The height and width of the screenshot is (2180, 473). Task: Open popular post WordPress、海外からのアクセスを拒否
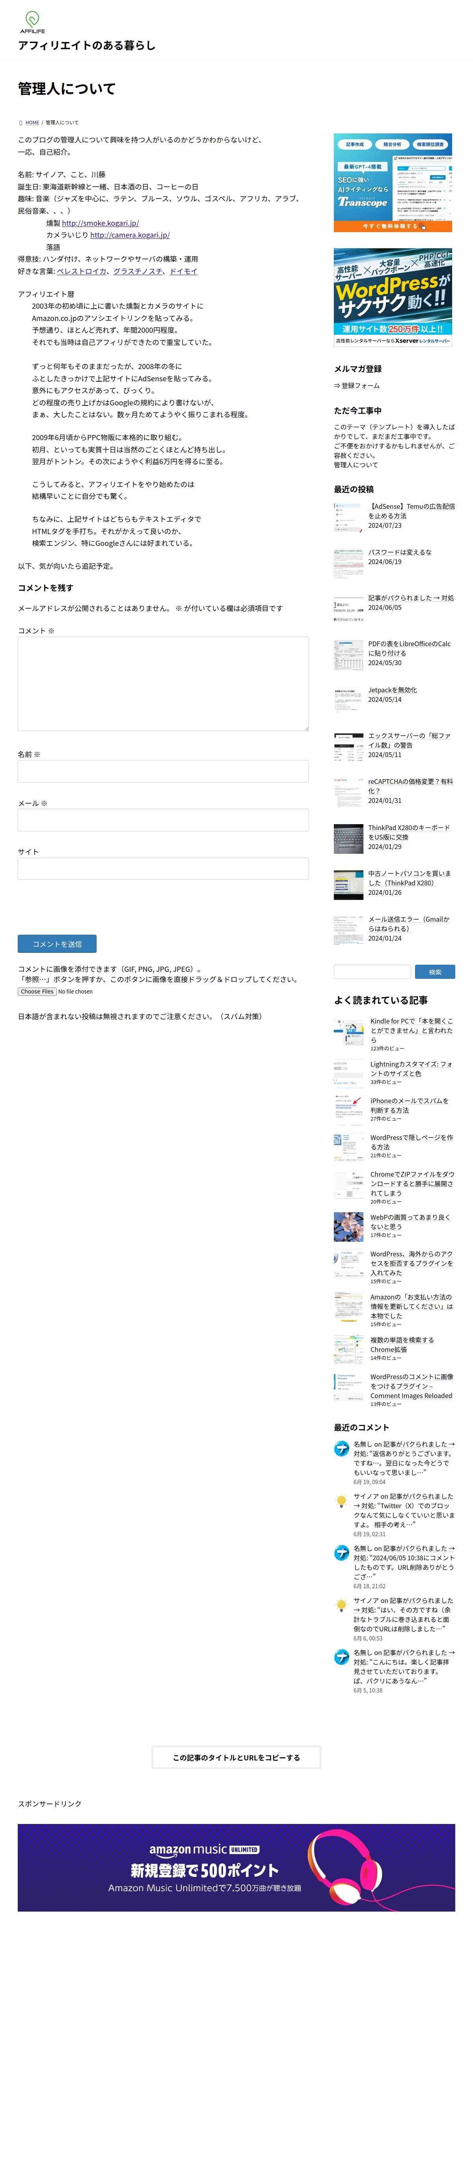412,1263
